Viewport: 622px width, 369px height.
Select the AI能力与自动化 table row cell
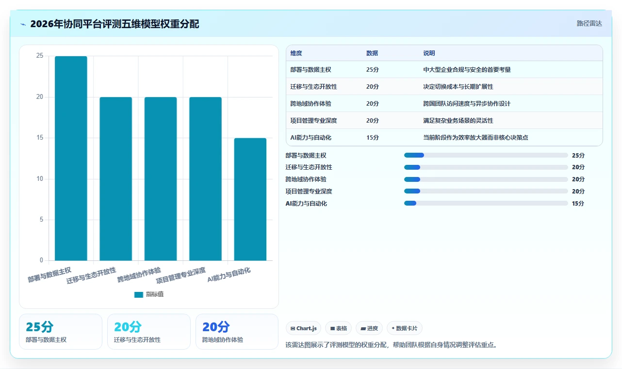[311, 138]
